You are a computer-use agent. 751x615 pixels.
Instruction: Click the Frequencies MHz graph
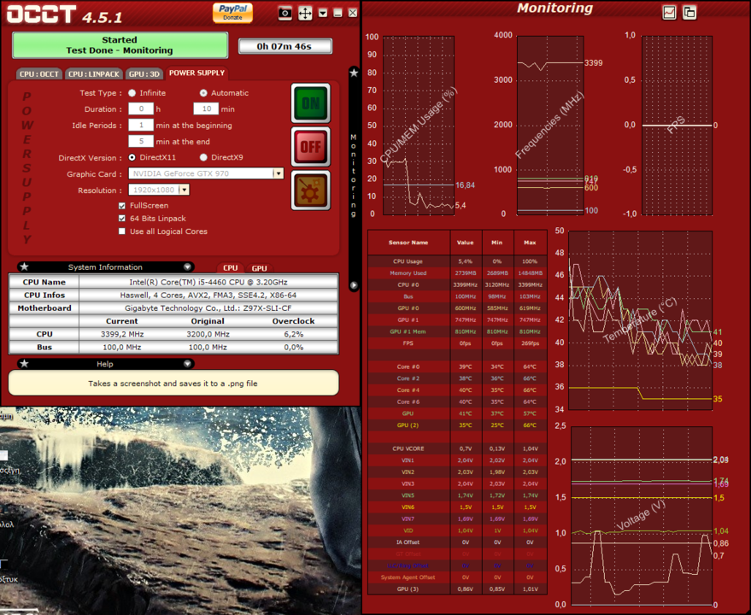pyautogui.click(x=550, y=126)
